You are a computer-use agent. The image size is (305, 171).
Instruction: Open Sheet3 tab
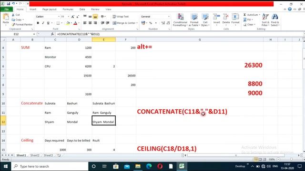pyautogui.click(x=48, y=155)
